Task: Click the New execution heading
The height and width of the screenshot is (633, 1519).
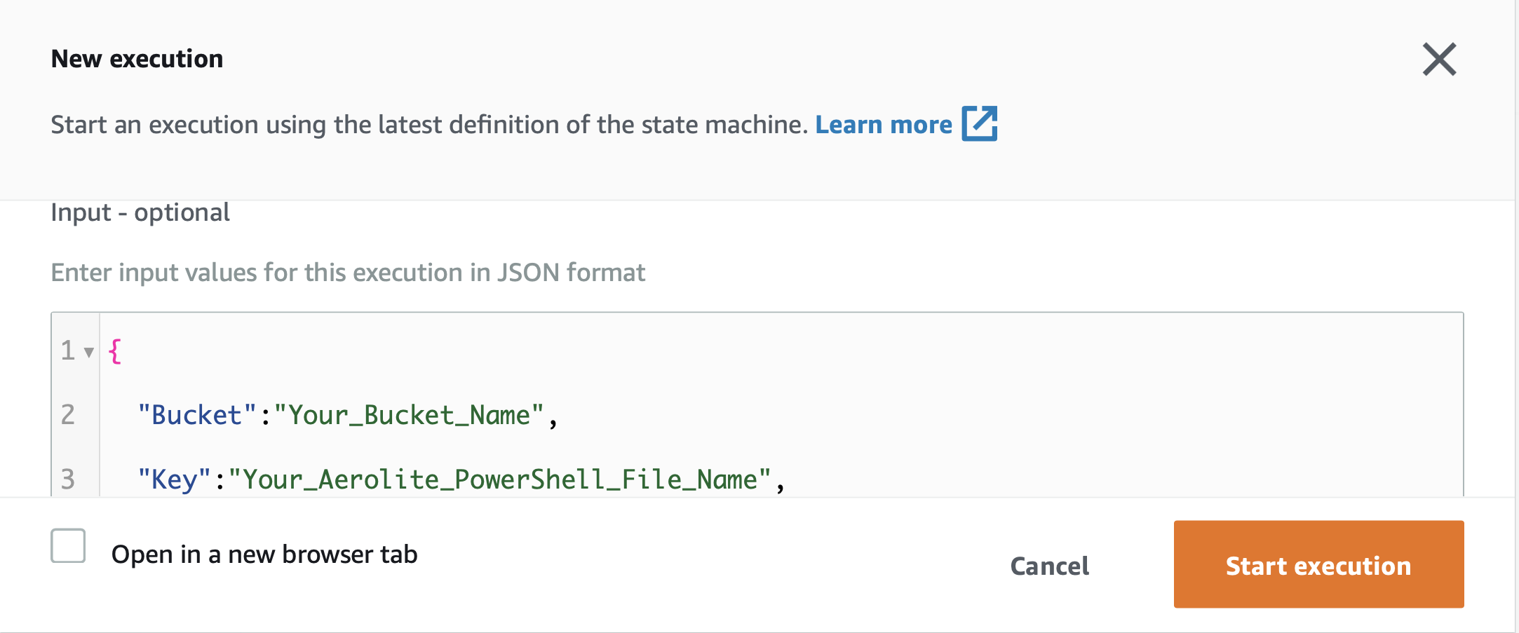Action: click(x=137, y=59)
